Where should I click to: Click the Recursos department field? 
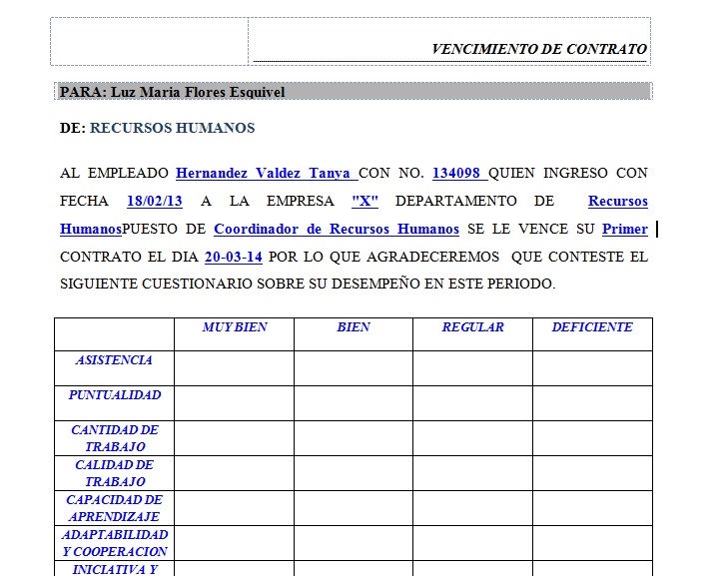tap(618, 201)
